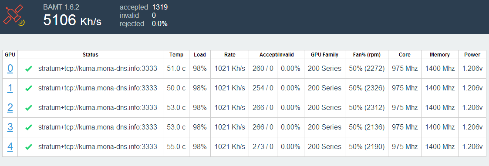
Task: Click the Fan% (rpm) column header
Action: [x=367, y=55]
